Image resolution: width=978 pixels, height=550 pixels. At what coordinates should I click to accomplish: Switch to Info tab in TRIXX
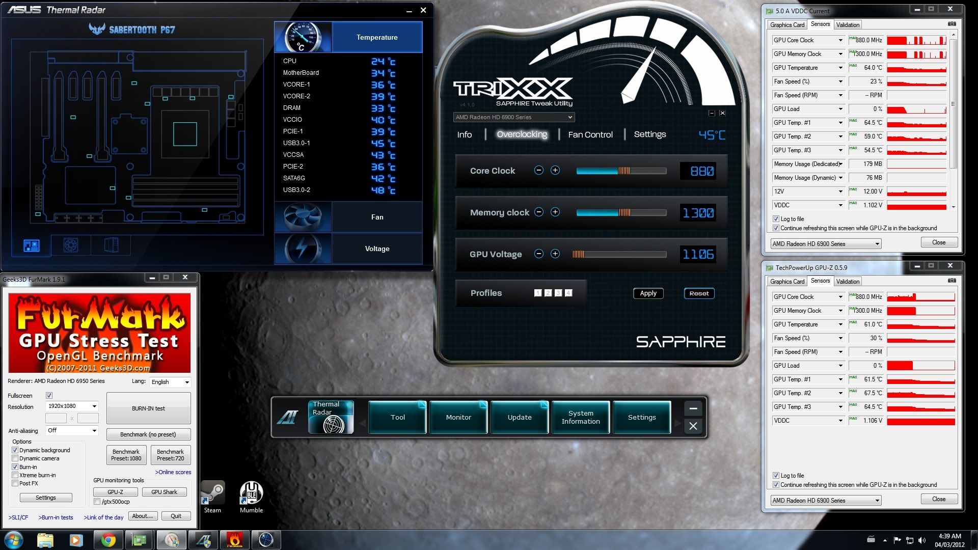point(464,134)
